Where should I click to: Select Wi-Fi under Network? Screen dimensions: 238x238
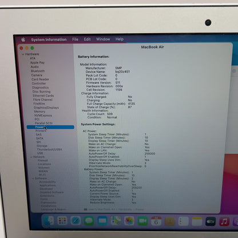pos(42,174)
